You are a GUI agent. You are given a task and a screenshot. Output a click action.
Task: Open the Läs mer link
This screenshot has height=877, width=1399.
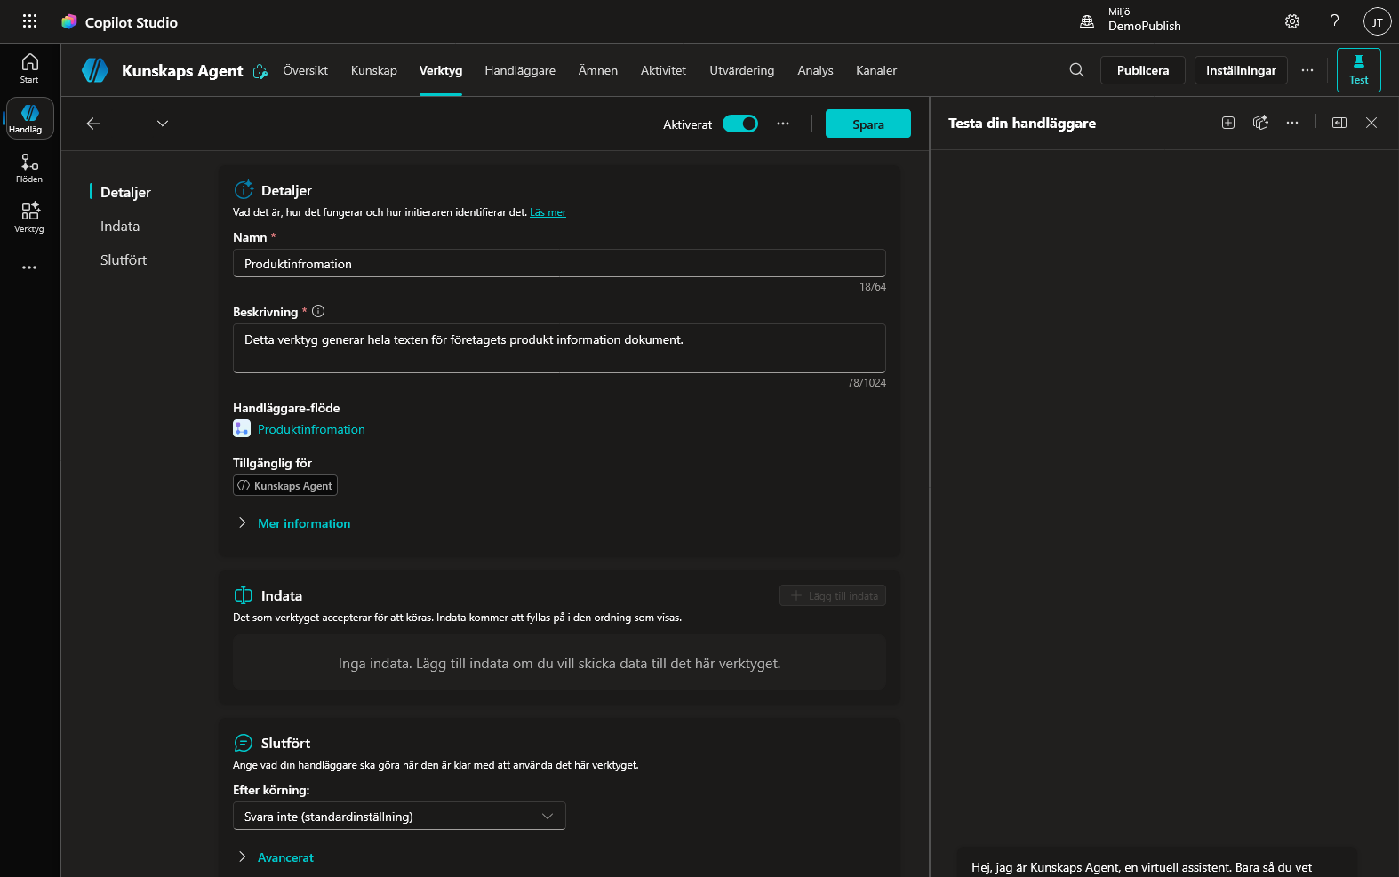548,212
